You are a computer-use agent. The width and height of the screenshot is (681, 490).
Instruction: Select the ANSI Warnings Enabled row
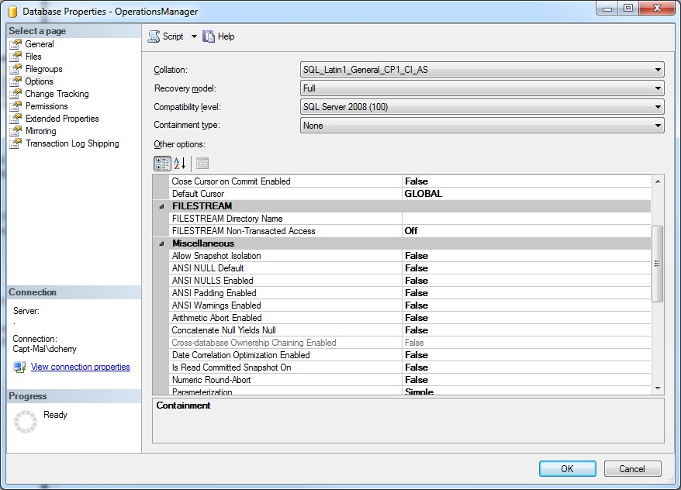click(410, 305)
